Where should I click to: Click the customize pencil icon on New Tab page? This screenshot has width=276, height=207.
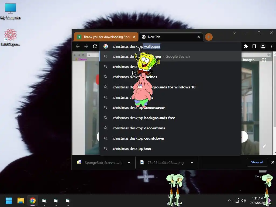tap(264, 146)
